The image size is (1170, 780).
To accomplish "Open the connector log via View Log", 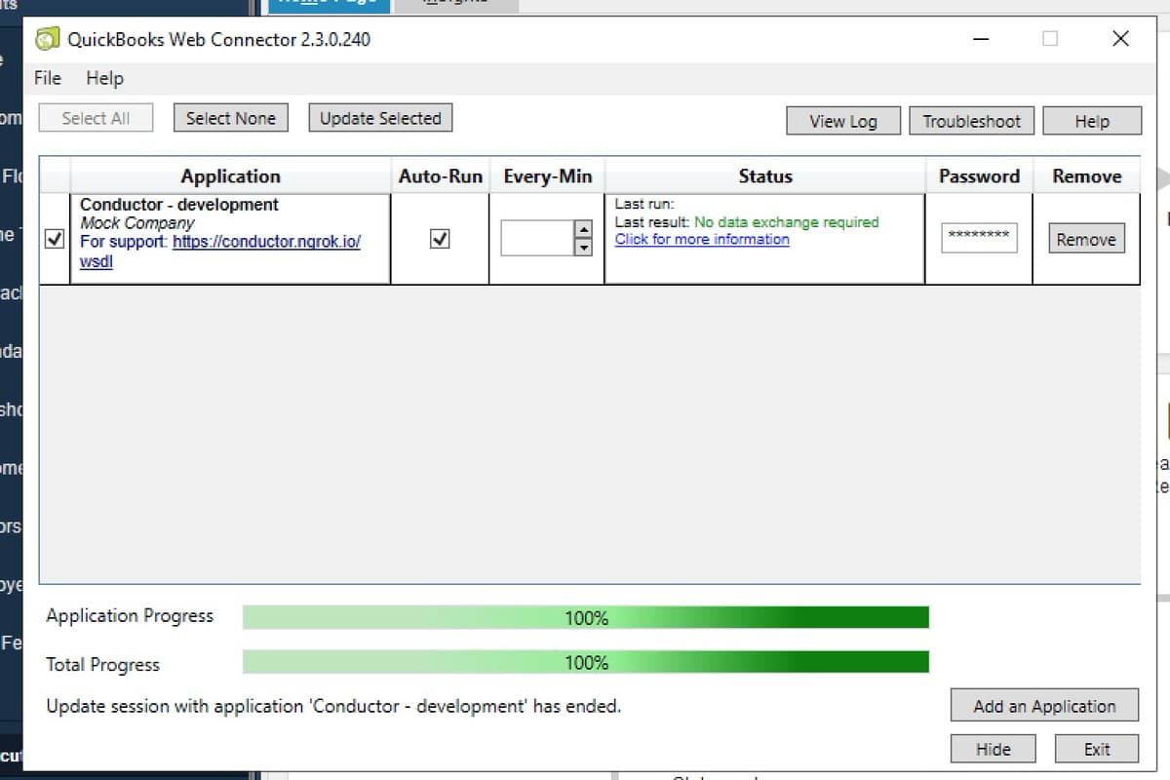I will click(x=842, y=121).
